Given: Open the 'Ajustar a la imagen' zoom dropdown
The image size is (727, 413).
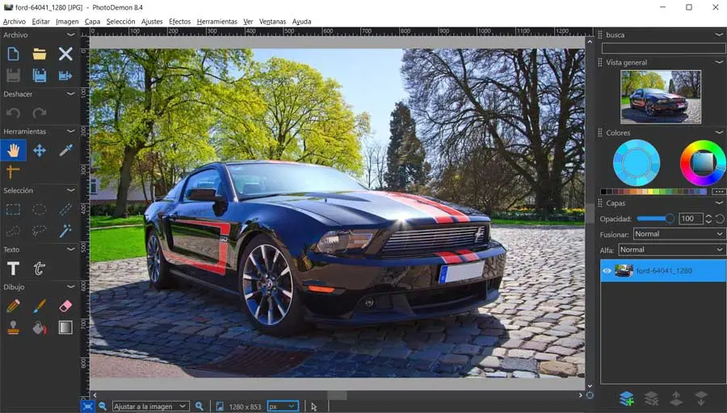Looking at the screenshot, I should tap(150, 407).
